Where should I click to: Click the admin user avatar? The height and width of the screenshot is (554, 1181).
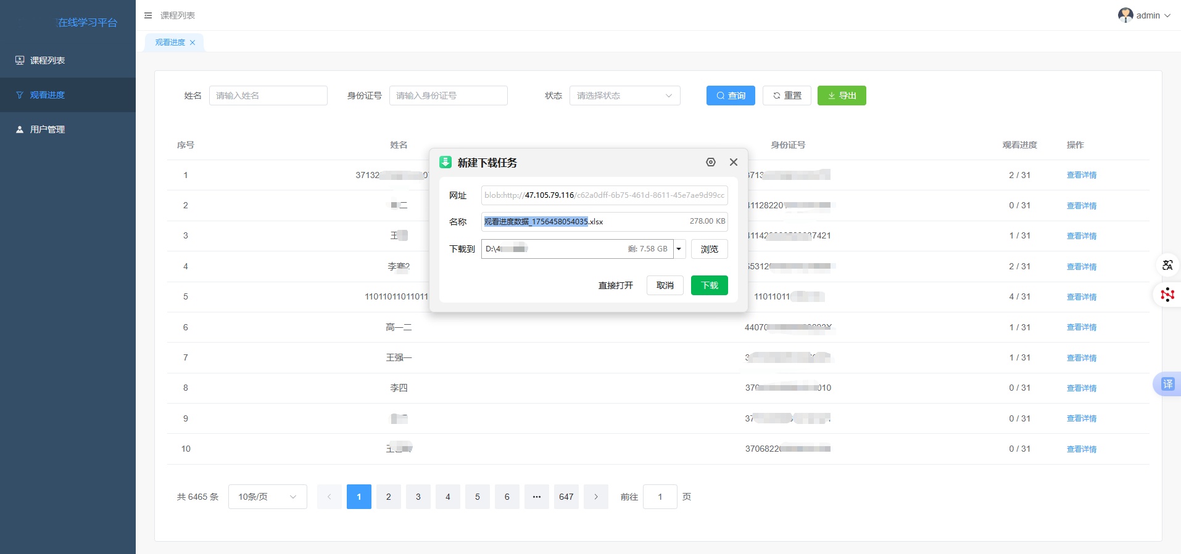pos(1125,15)
